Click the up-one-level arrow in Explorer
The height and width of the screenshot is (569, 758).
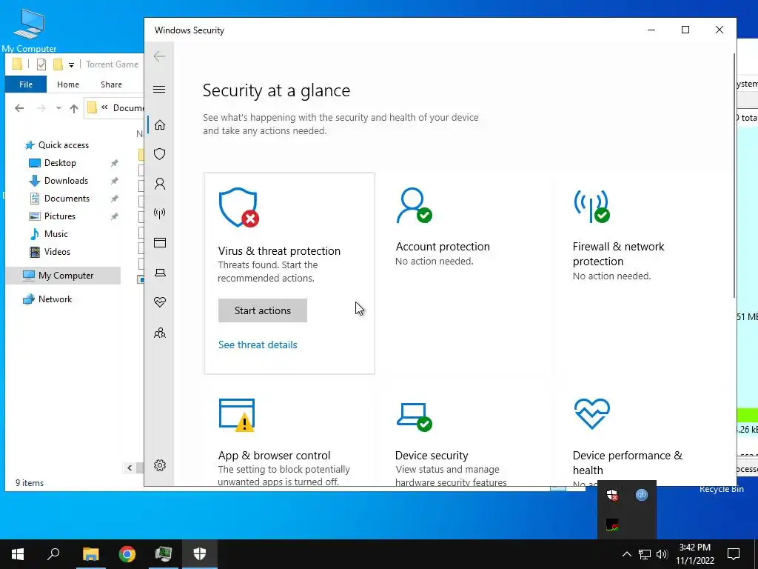click(73, 108)
